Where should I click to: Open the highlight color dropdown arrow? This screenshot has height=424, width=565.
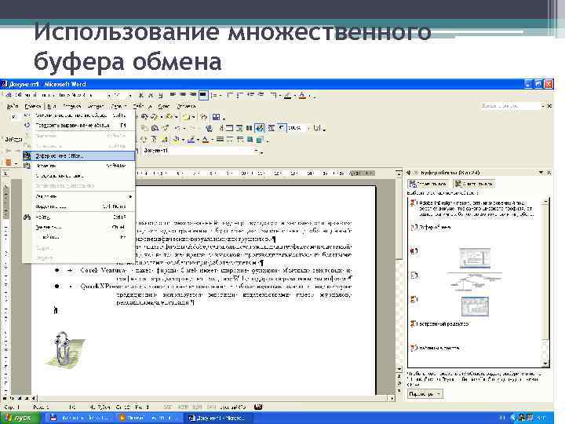click(294, 96)
